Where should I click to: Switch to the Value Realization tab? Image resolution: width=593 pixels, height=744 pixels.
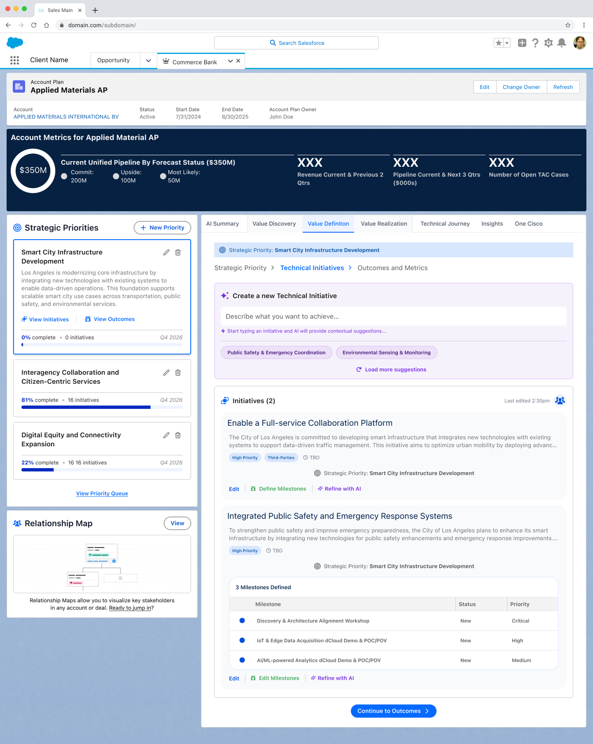[383, 224]
